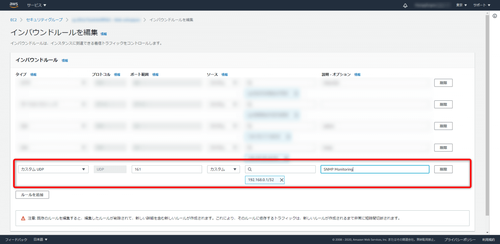Open 情報 link next to ポート範囲 column
The image size is (500, 244).
155,75
